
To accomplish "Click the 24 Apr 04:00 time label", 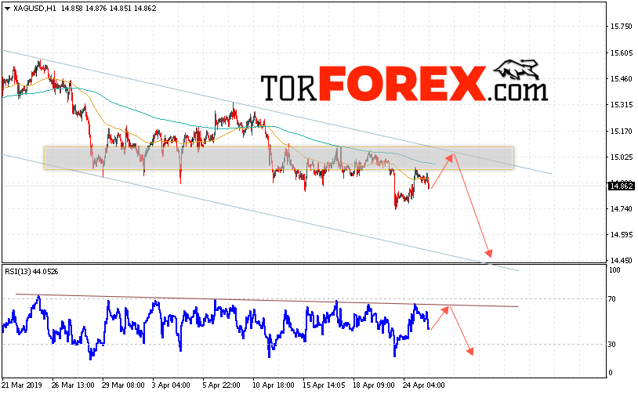I will pyautogui.click(x=423, y=385).
